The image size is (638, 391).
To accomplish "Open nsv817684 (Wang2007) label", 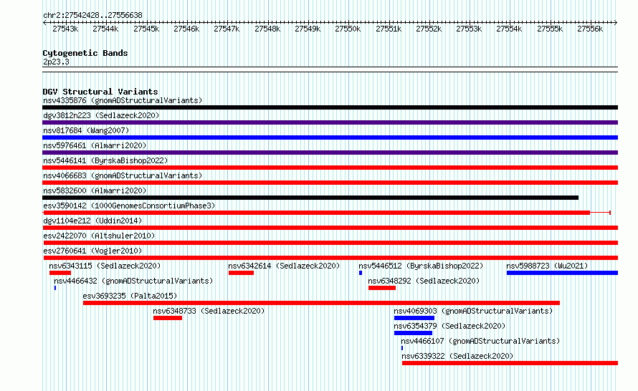I will 86,130.
